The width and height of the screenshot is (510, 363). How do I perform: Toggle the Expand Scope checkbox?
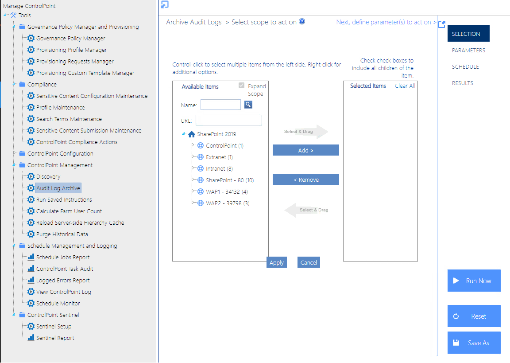(241, 86)
